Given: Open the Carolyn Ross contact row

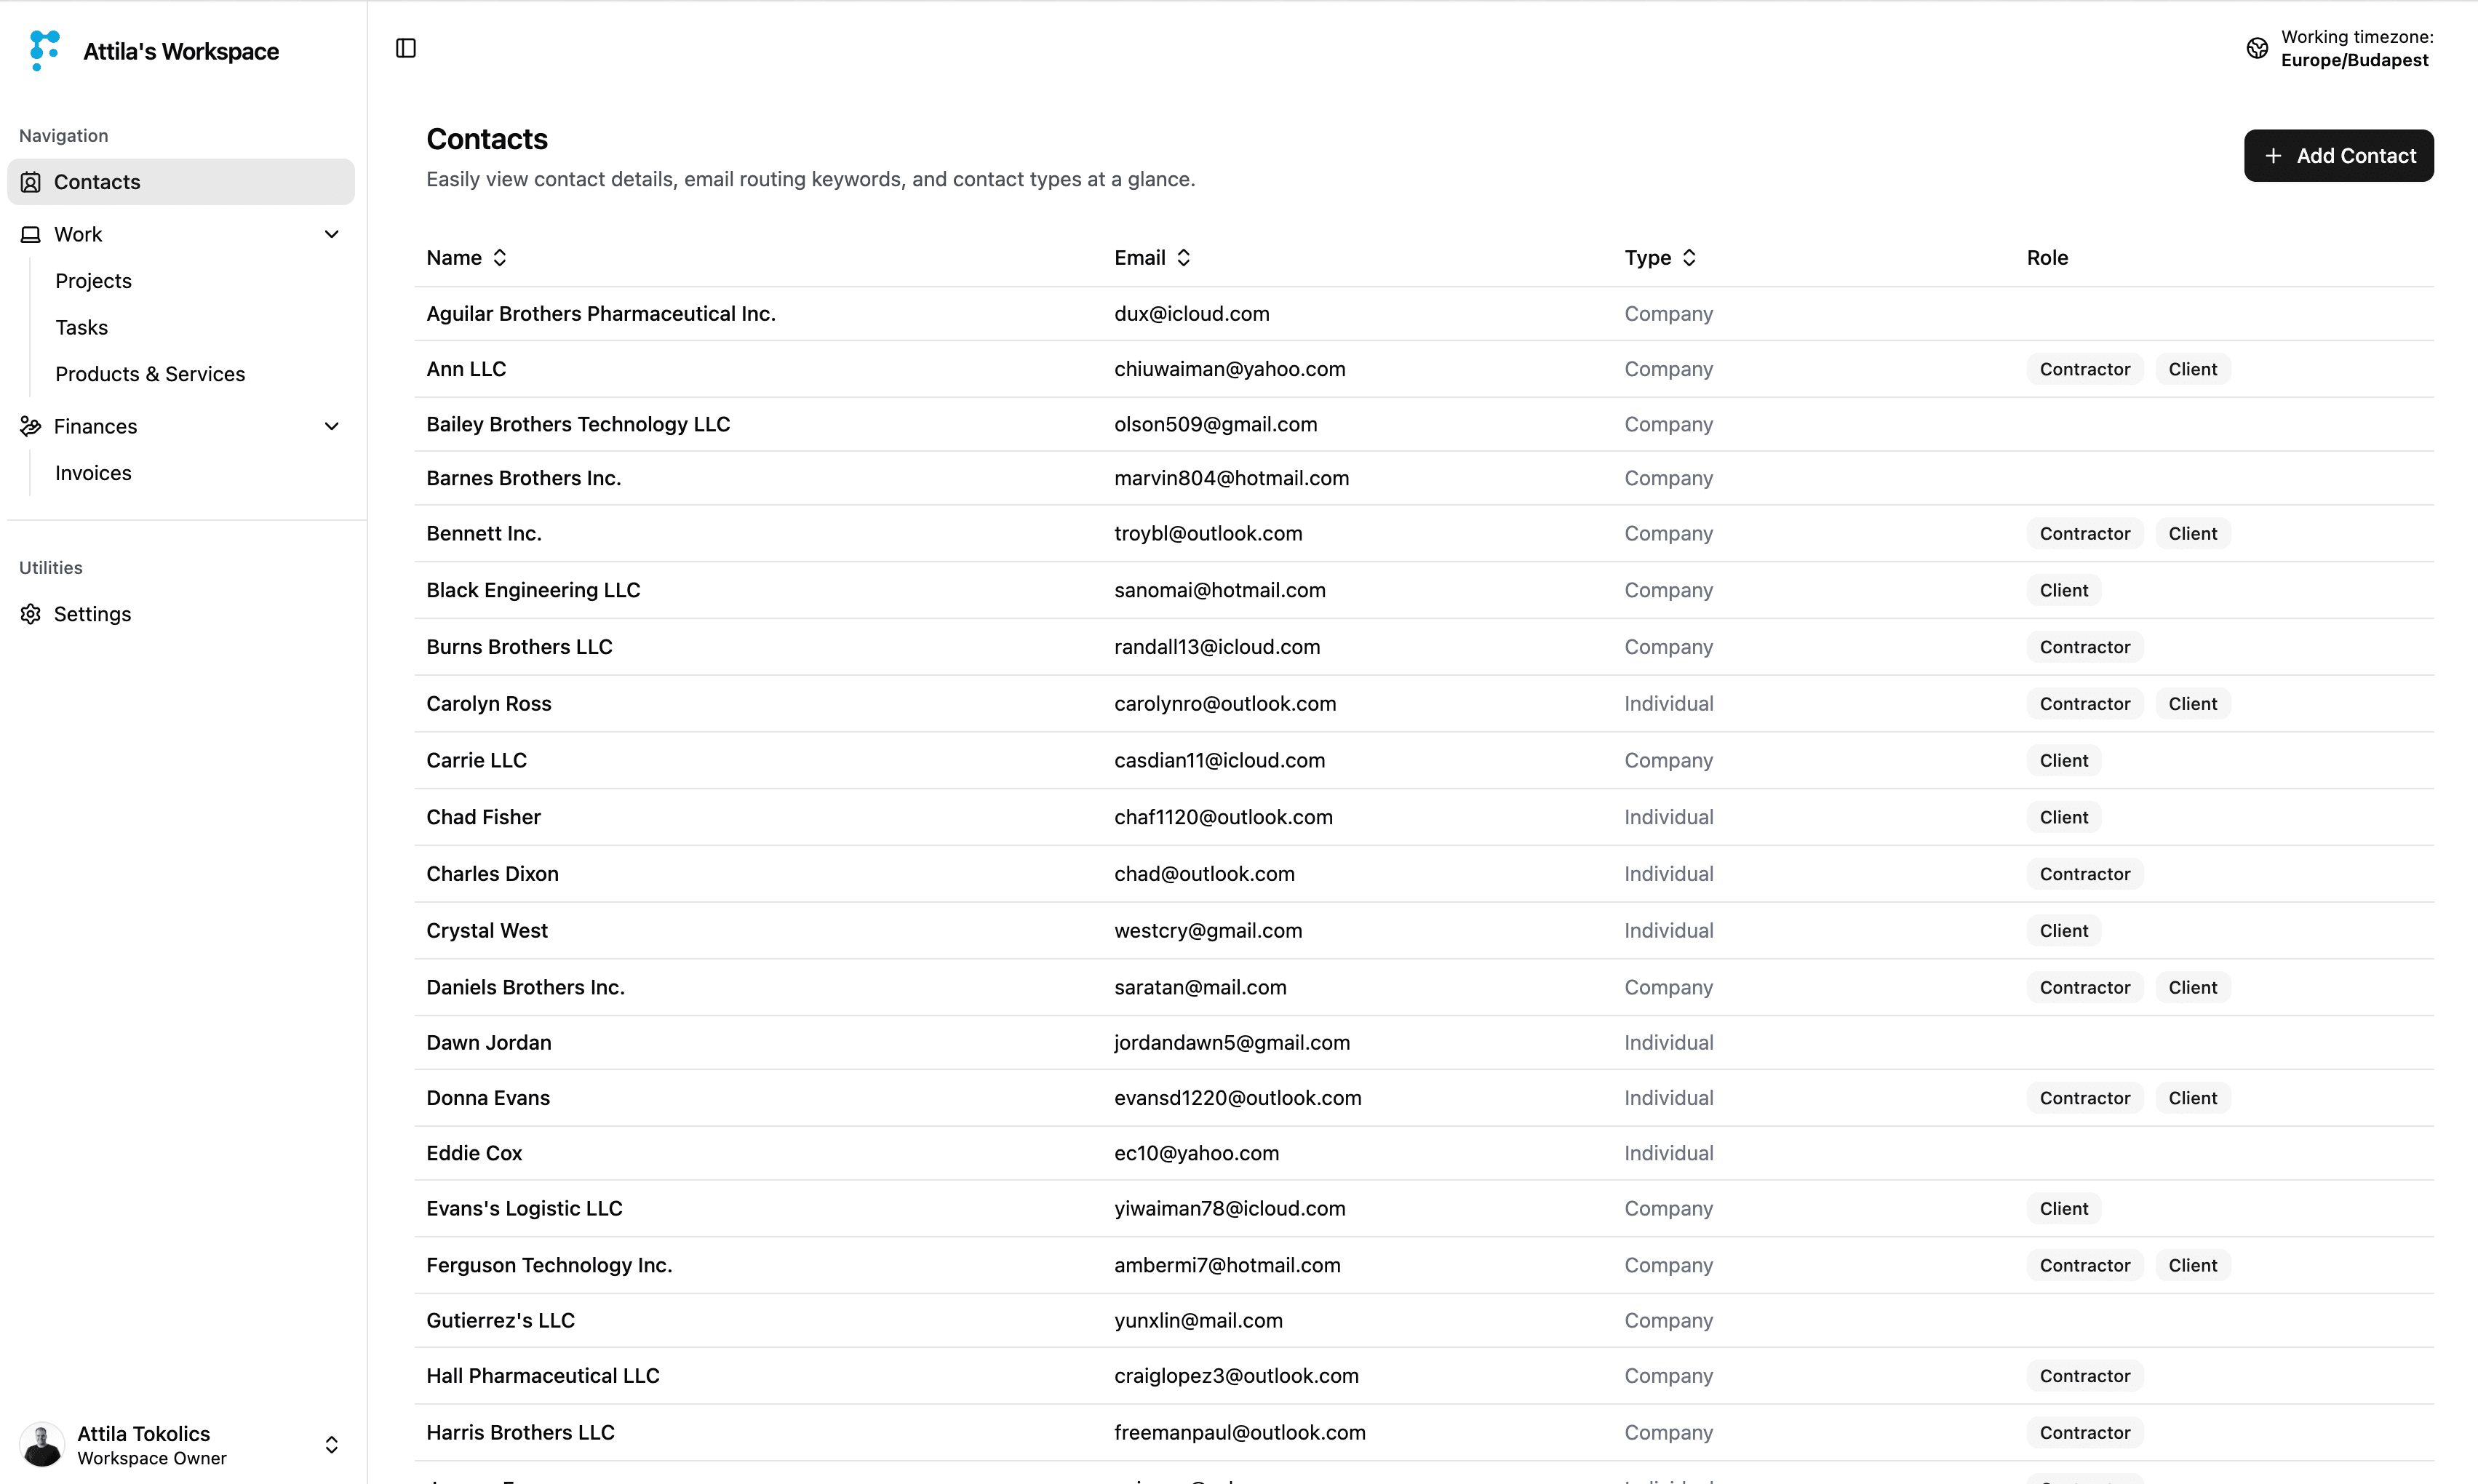Looking at the screenshot, I should tap(489, 703).
